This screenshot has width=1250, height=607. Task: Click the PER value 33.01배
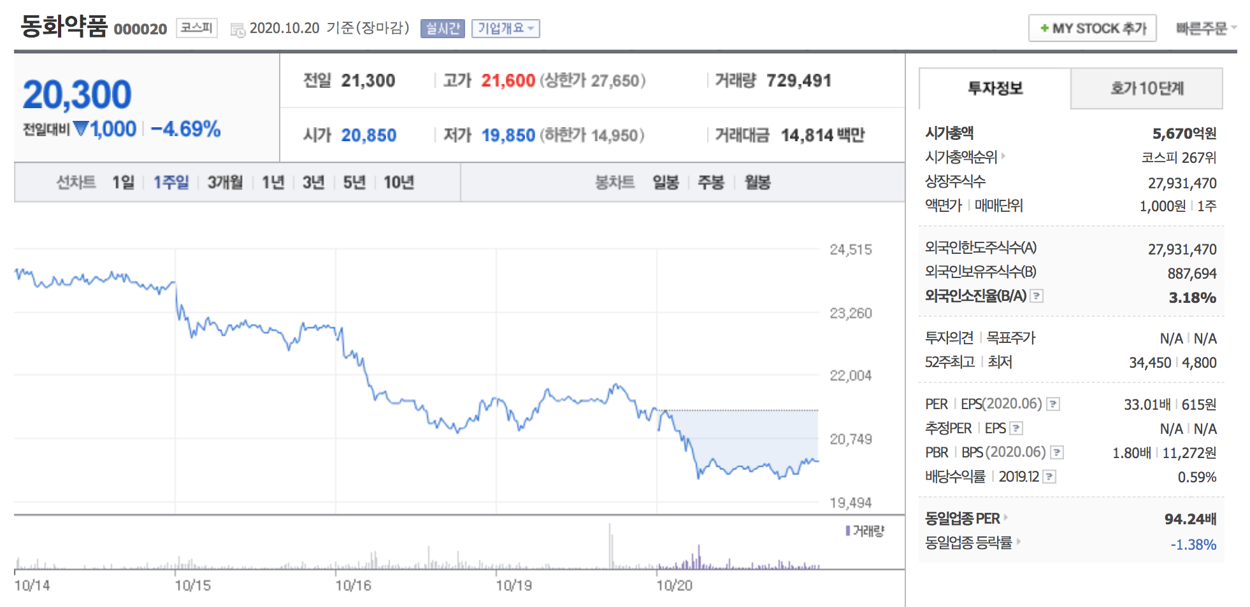click(x=1147, y=405)
